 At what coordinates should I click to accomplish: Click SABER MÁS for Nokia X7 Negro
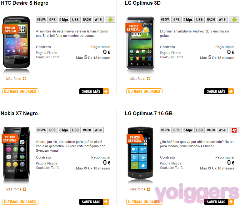pos(94,202)
